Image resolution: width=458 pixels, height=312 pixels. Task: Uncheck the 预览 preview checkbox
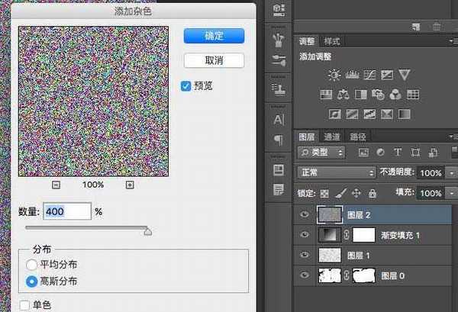(185, 85)
